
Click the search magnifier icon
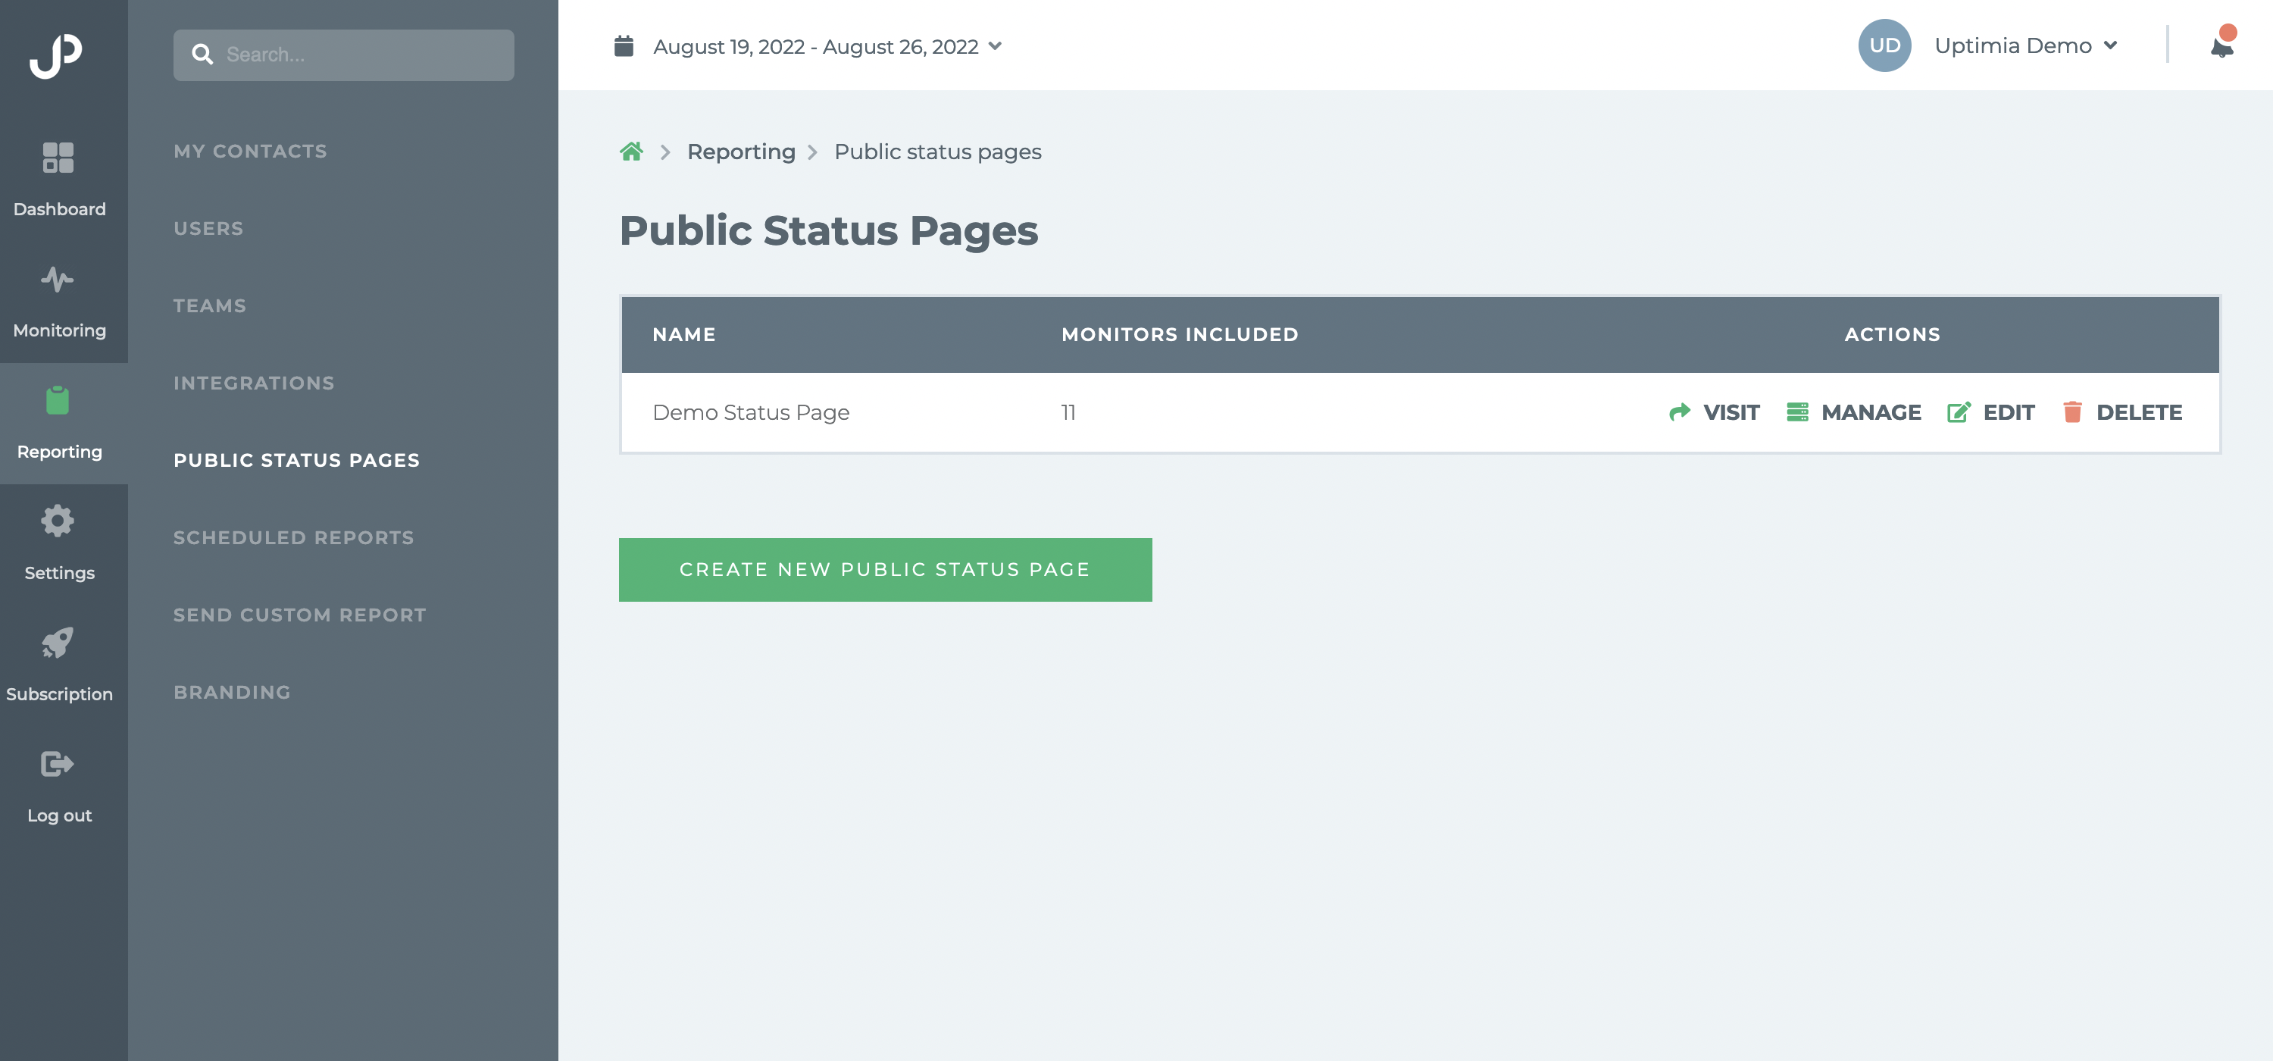(x=202, y=55)
